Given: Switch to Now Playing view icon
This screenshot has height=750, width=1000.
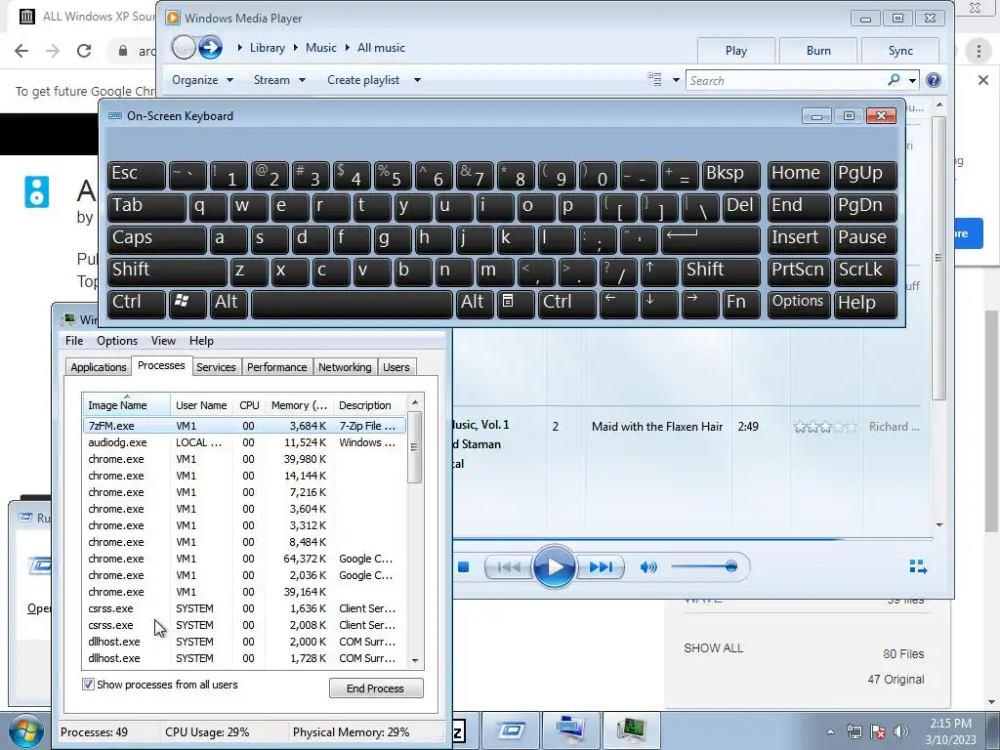Looking at the screenshot, I should click(x=918, y=566).
